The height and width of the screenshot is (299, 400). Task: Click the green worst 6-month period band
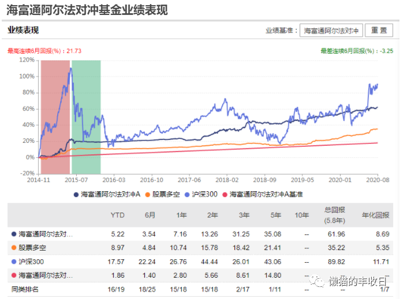tap(86, 117)
